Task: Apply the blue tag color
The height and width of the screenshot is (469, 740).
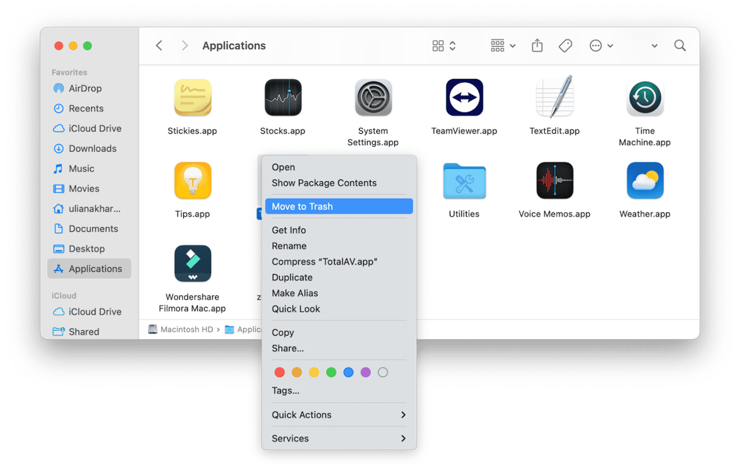Action: click(348, 372)
